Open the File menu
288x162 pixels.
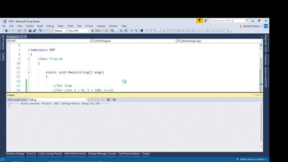pos(4,26)
